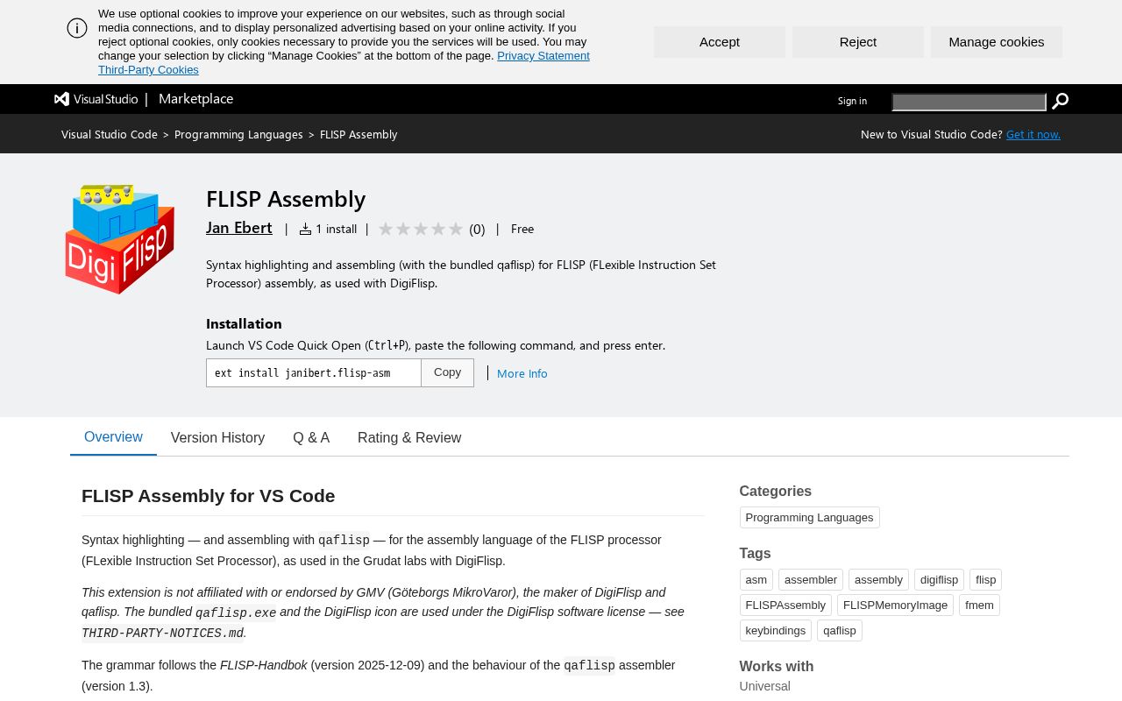Copy the install command
The width and height of the screenshot is (1122, 701).
pyautogui.click(x=447, y=372)
